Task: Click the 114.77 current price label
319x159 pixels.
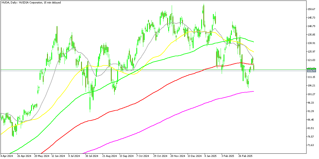Action: click(311, 71)
